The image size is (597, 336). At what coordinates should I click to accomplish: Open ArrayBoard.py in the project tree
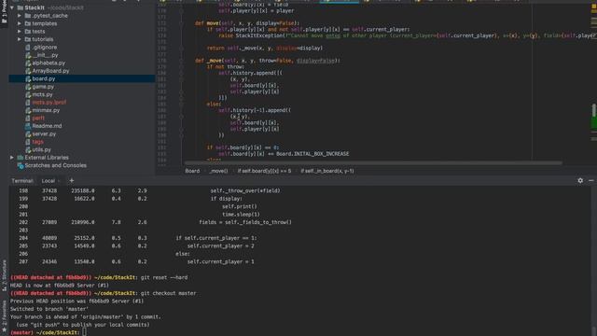click(x=50, y=71)
